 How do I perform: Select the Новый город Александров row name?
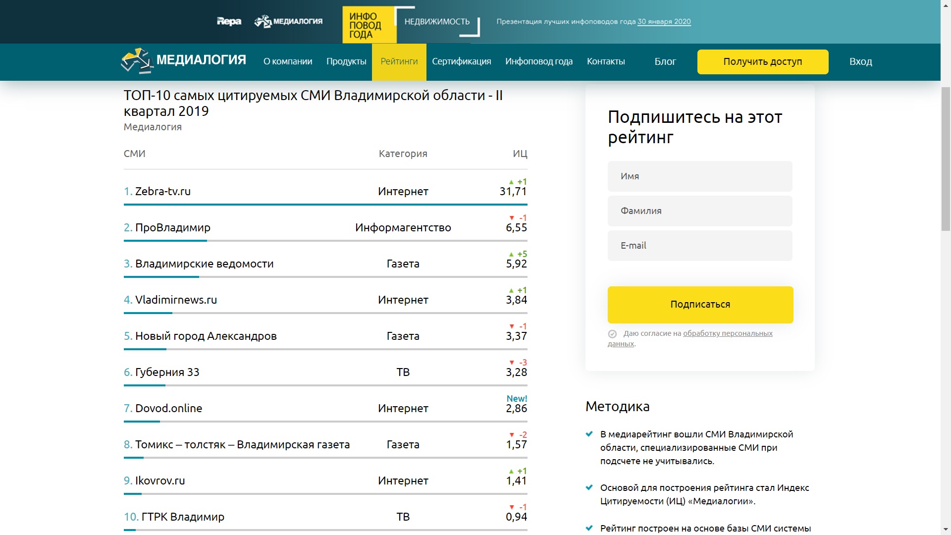(206, 336)
